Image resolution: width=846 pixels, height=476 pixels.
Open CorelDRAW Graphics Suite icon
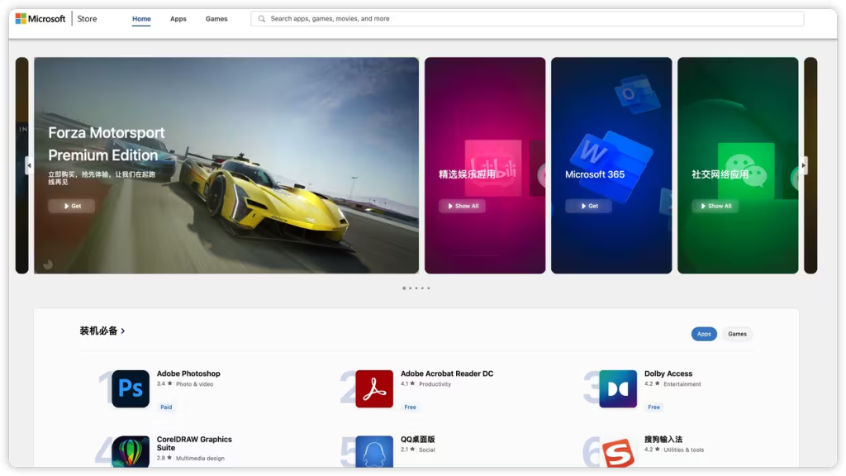[131, 452]
